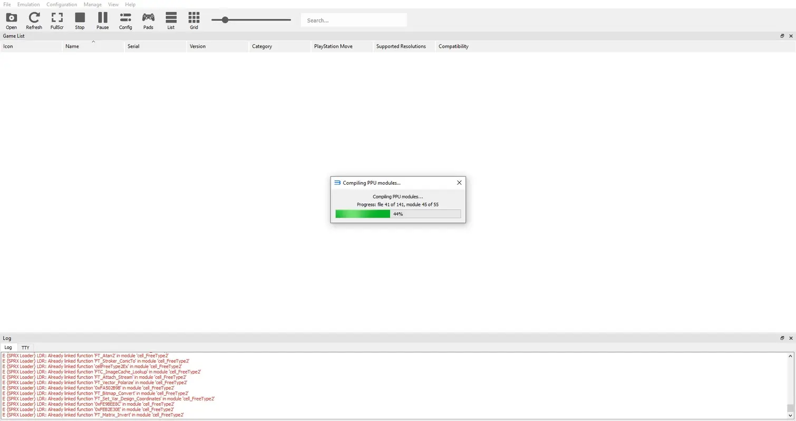Select the FullScr toolbar icon

(x=57, y=20)
